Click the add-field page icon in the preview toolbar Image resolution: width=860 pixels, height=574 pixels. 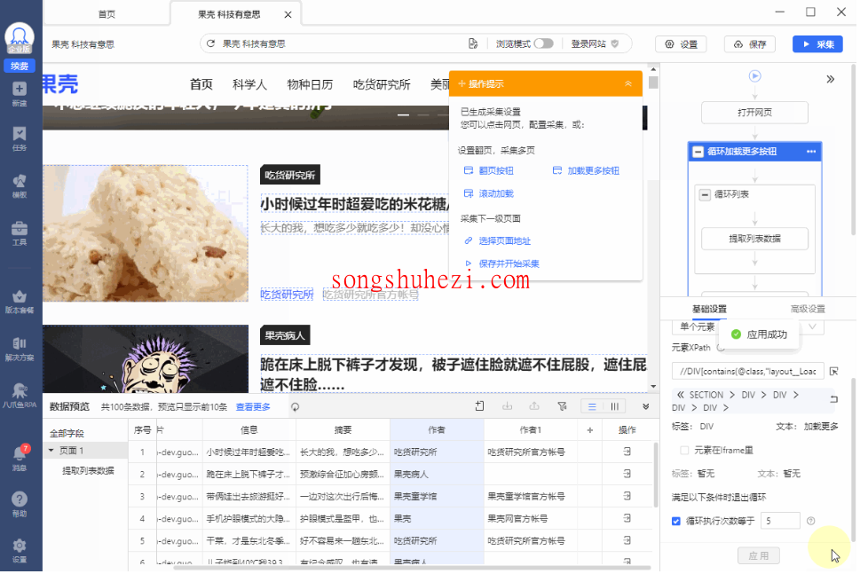(480, 408)
